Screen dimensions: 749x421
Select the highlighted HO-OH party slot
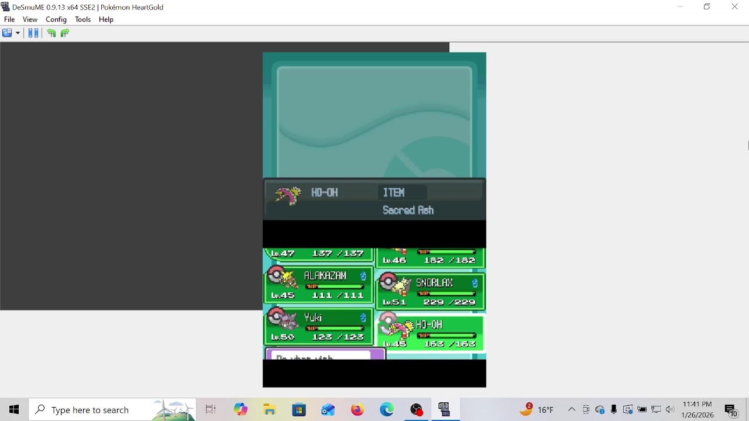point(431,333)
